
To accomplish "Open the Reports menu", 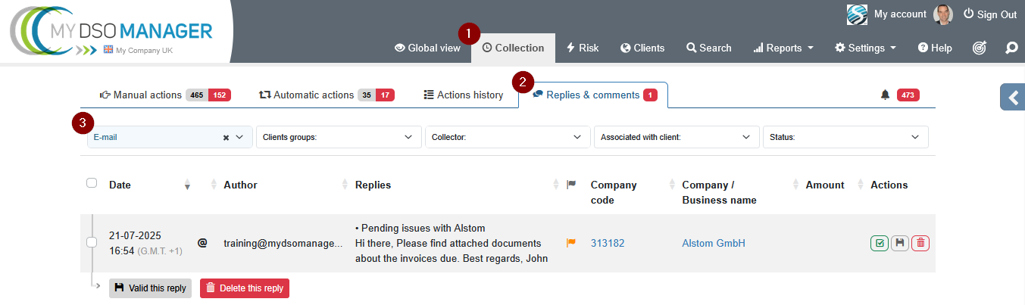I will coord(783,48).
